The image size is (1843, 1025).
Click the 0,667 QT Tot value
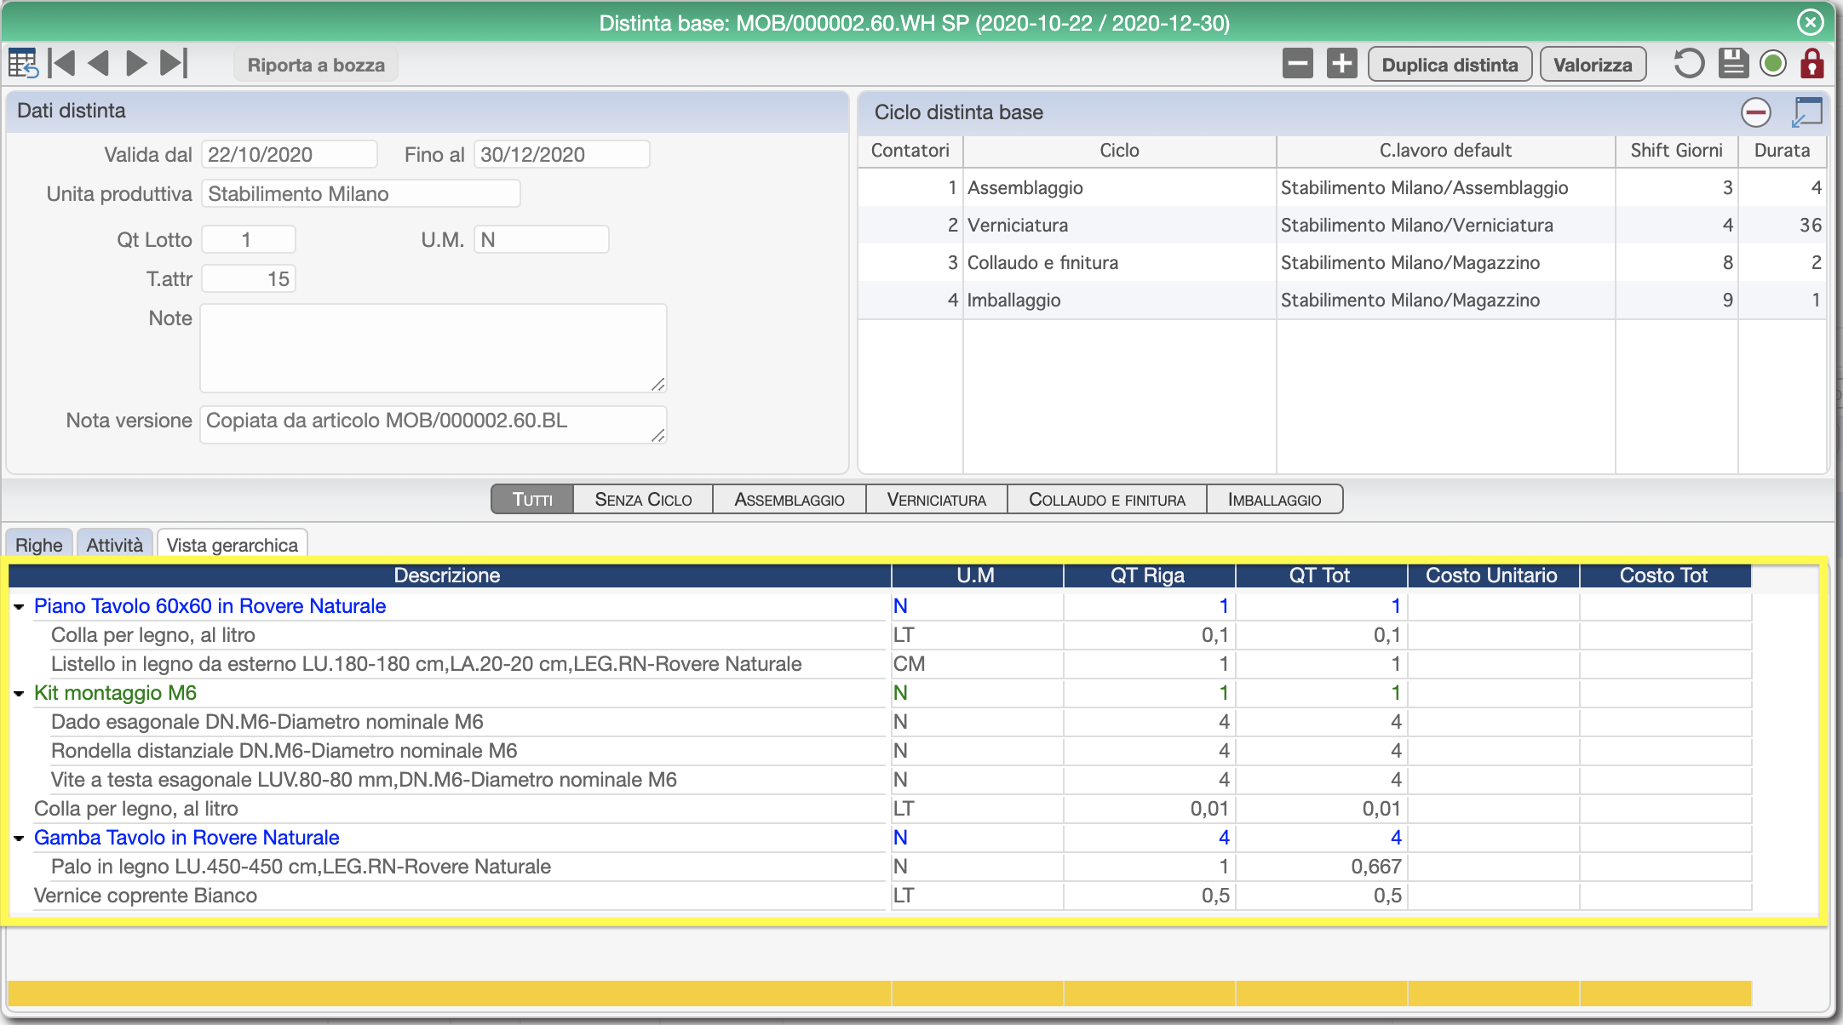click(x=1375, y=867)
